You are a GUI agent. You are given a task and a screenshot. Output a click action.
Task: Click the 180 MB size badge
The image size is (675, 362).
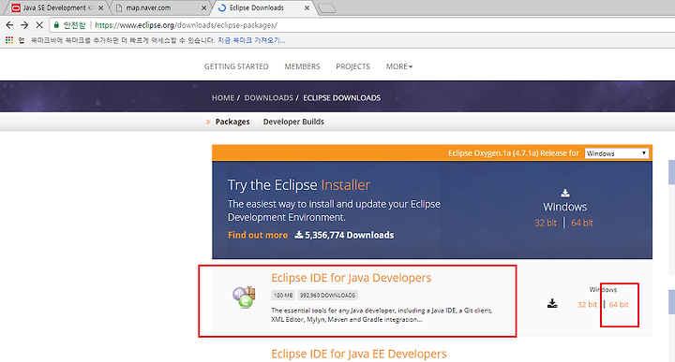pos(283,296)
